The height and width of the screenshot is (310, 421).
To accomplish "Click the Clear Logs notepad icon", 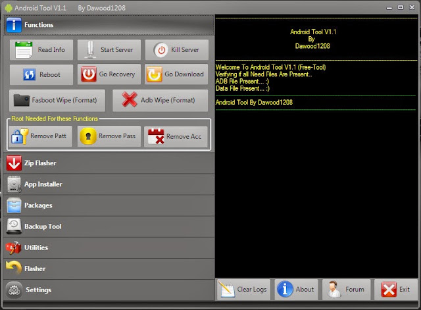I will (226, 289).
